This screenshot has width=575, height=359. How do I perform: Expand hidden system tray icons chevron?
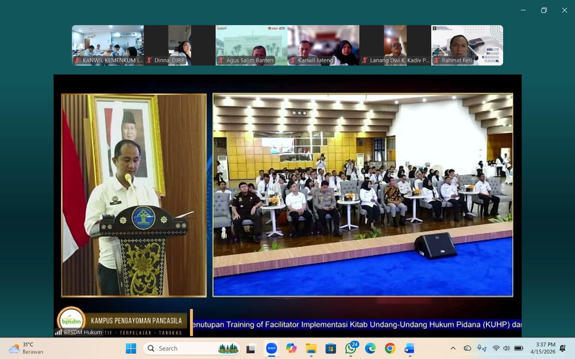[453, 348]
